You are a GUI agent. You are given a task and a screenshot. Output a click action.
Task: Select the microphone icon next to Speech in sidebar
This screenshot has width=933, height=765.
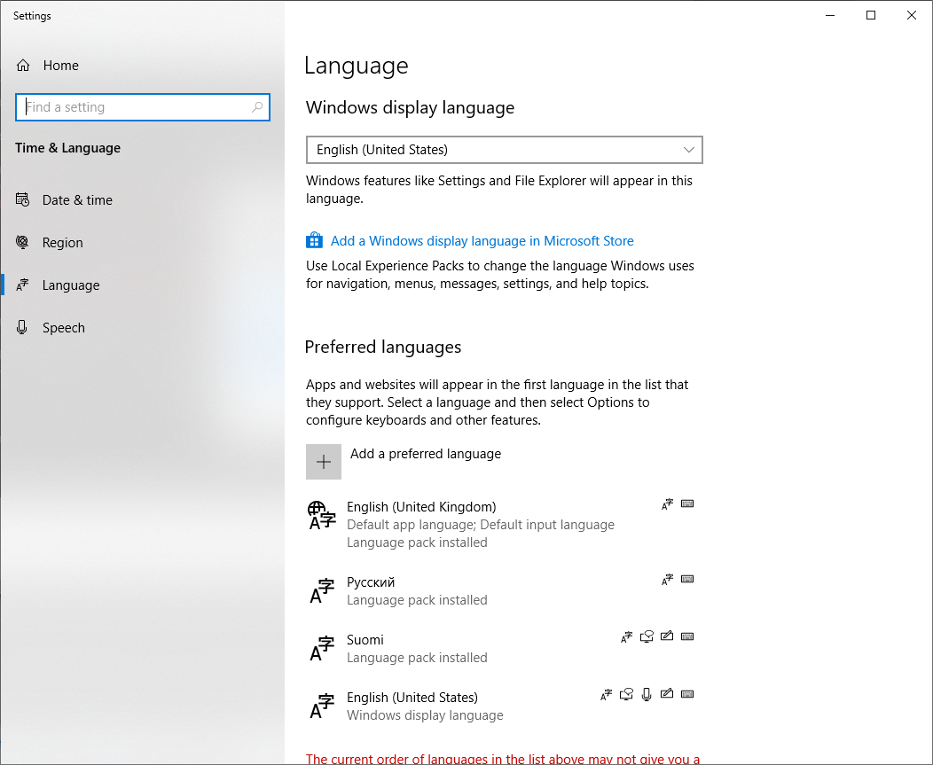21,327
